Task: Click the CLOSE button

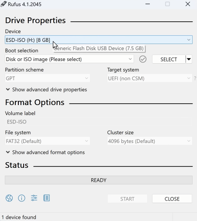Action: 172,199
